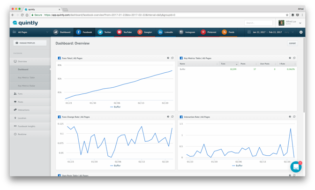Select Key Metrics Radar in sidebar
315x190 pixels.
pyautogui.click(x=30, y=86)
